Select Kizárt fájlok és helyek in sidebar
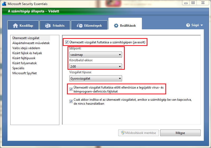 coord(27,53)
